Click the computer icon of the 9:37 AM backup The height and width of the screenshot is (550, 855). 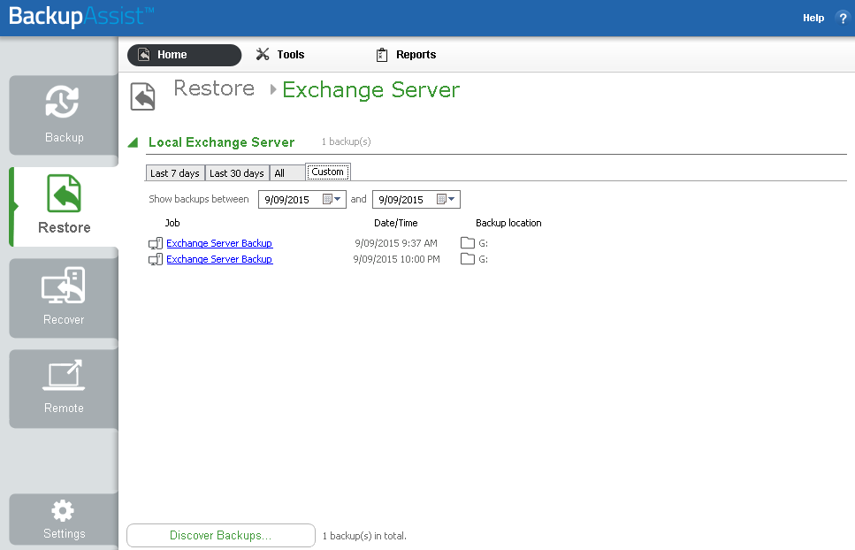[156, 243]
